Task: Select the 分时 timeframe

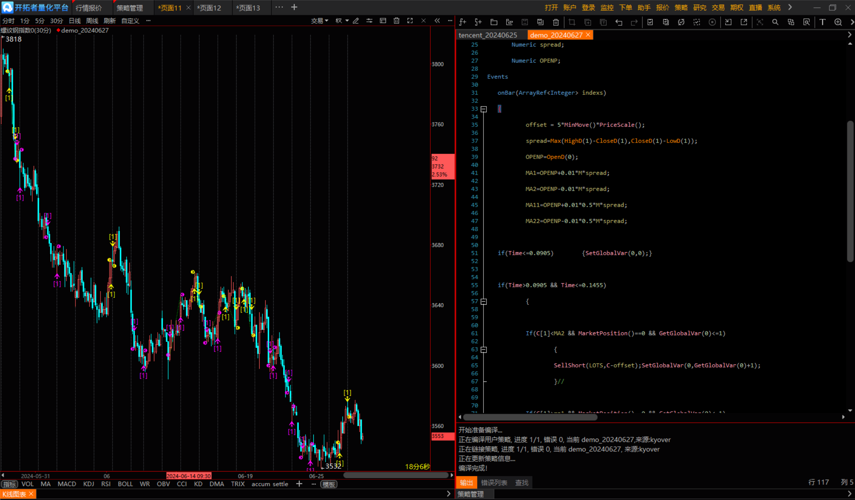Action: point(8,21)
